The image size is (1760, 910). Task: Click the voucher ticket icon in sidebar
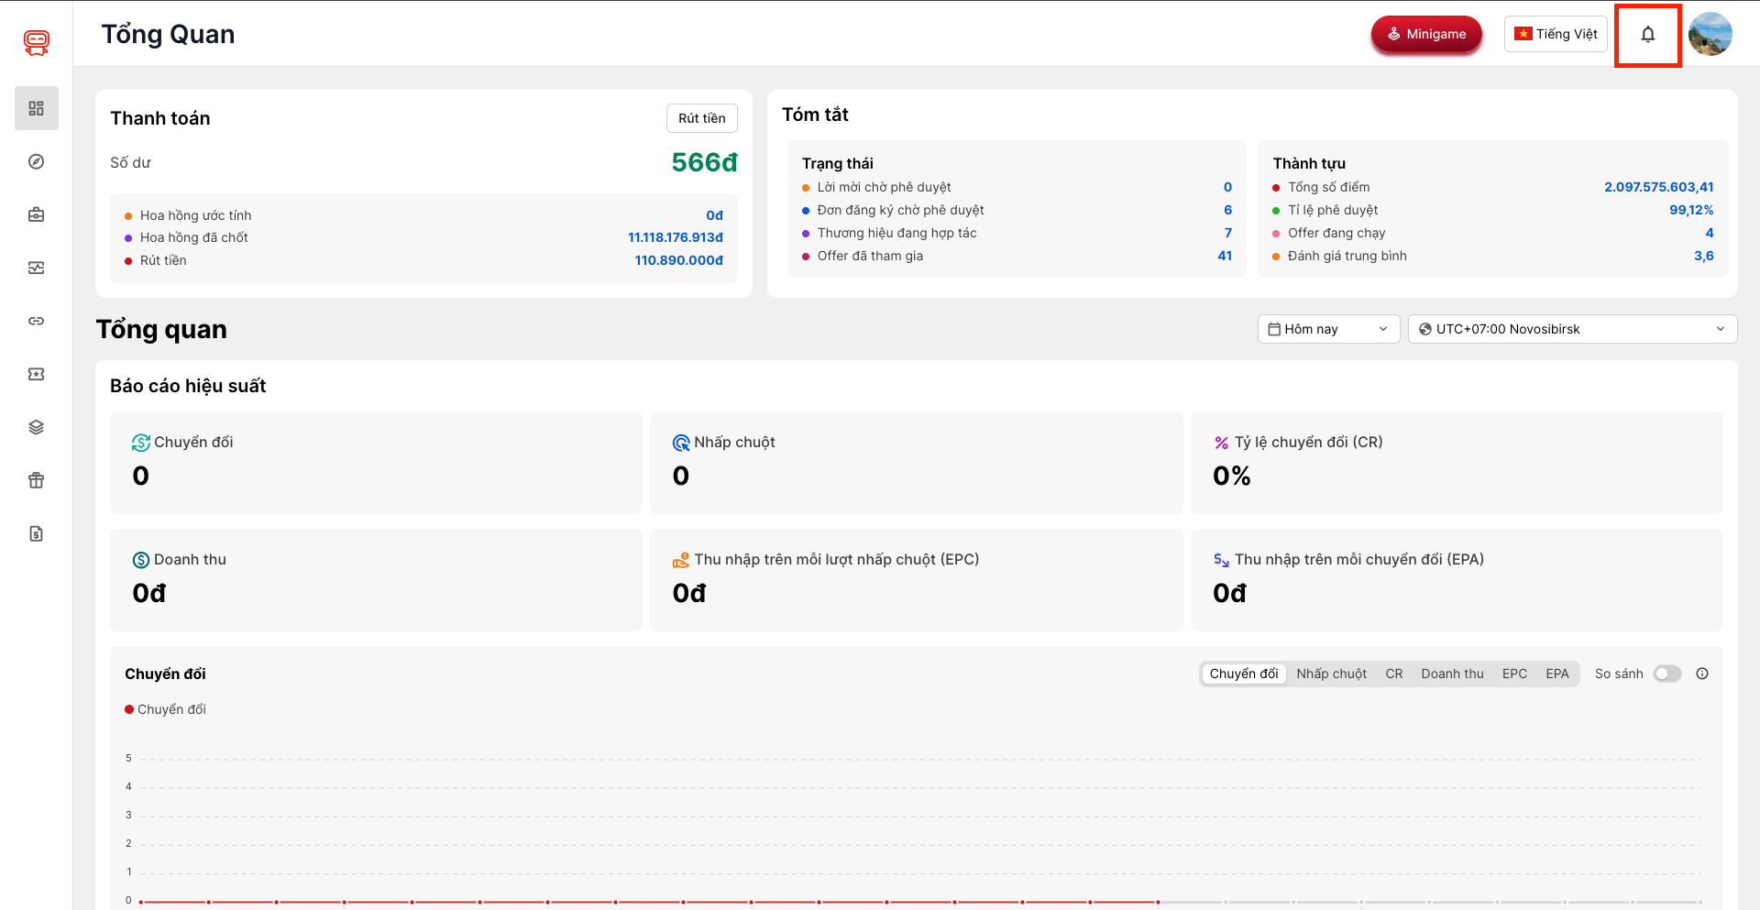click(x=37, y=374)
